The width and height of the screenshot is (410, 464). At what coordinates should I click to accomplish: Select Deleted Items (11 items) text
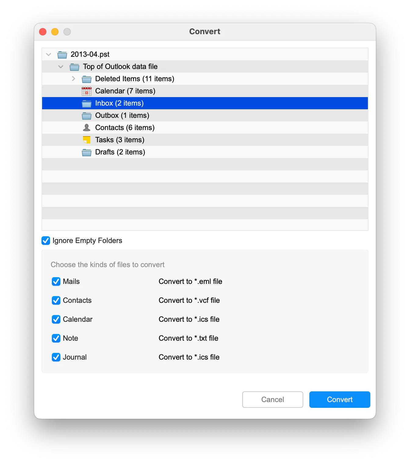pos(135,79)
